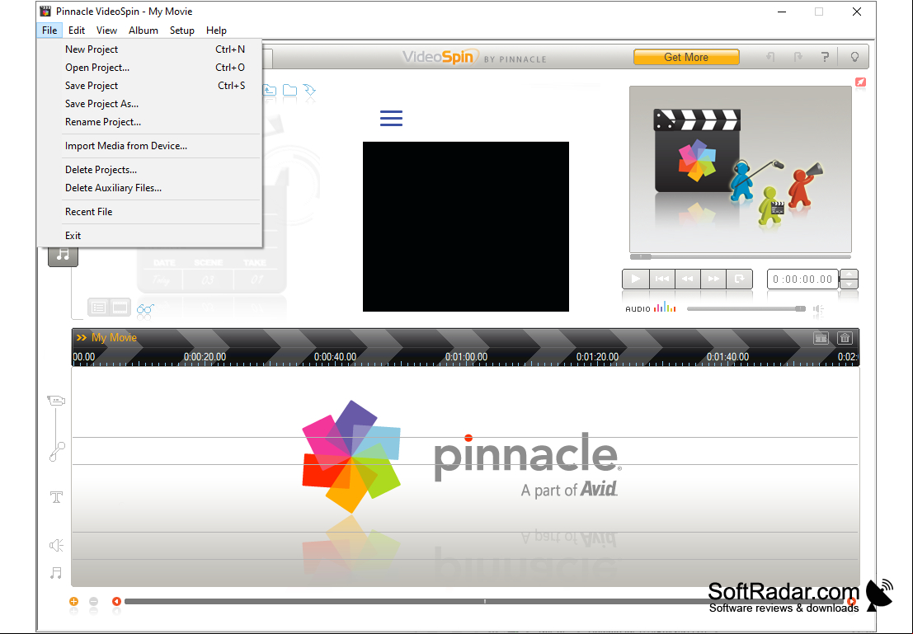Open the Recent File submenu
The image size is (913, 634).
[x=149, y=212]
